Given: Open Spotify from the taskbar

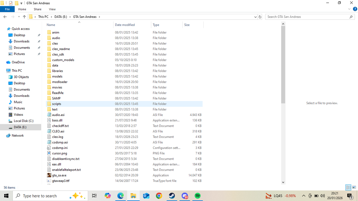Looking at the screenshot, I should point(197,196).
